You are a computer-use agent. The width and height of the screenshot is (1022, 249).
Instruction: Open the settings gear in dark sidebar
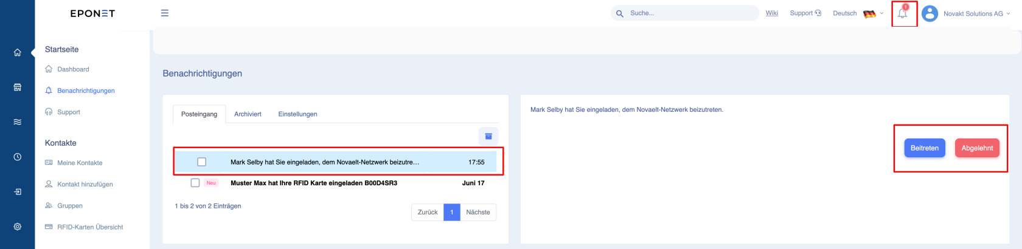point(17,227)
